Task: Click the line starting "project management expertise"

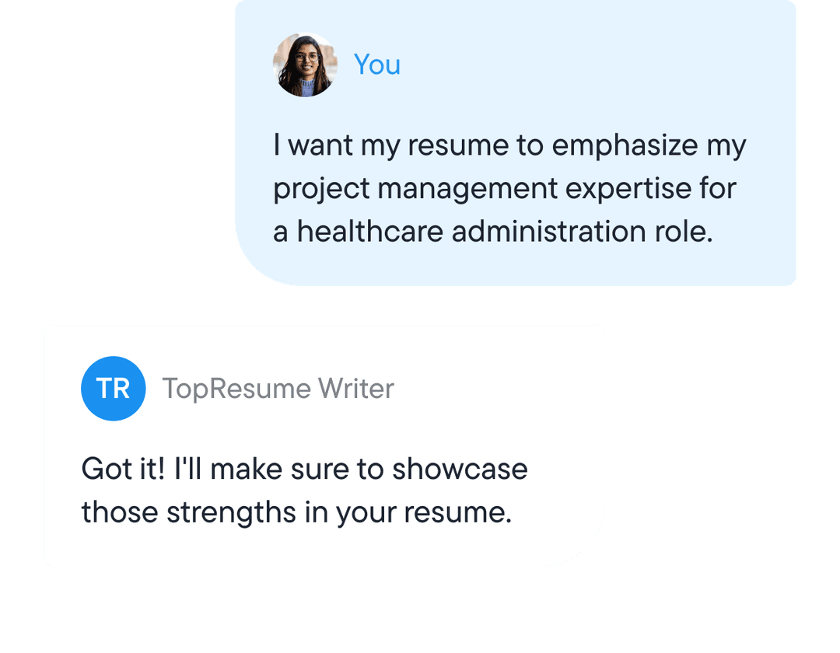Action: pyautogui.click(x=505, y=189)
